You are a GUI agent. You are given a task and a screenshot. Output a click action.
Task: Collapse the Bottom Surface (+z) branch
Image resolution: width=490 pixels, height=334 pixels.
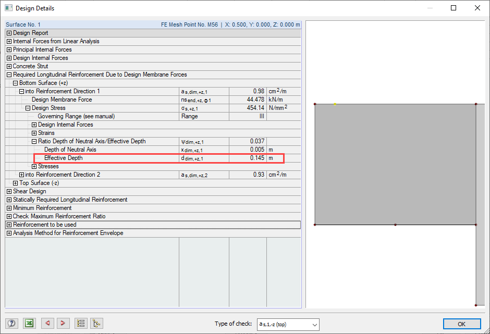pos(15,83)
